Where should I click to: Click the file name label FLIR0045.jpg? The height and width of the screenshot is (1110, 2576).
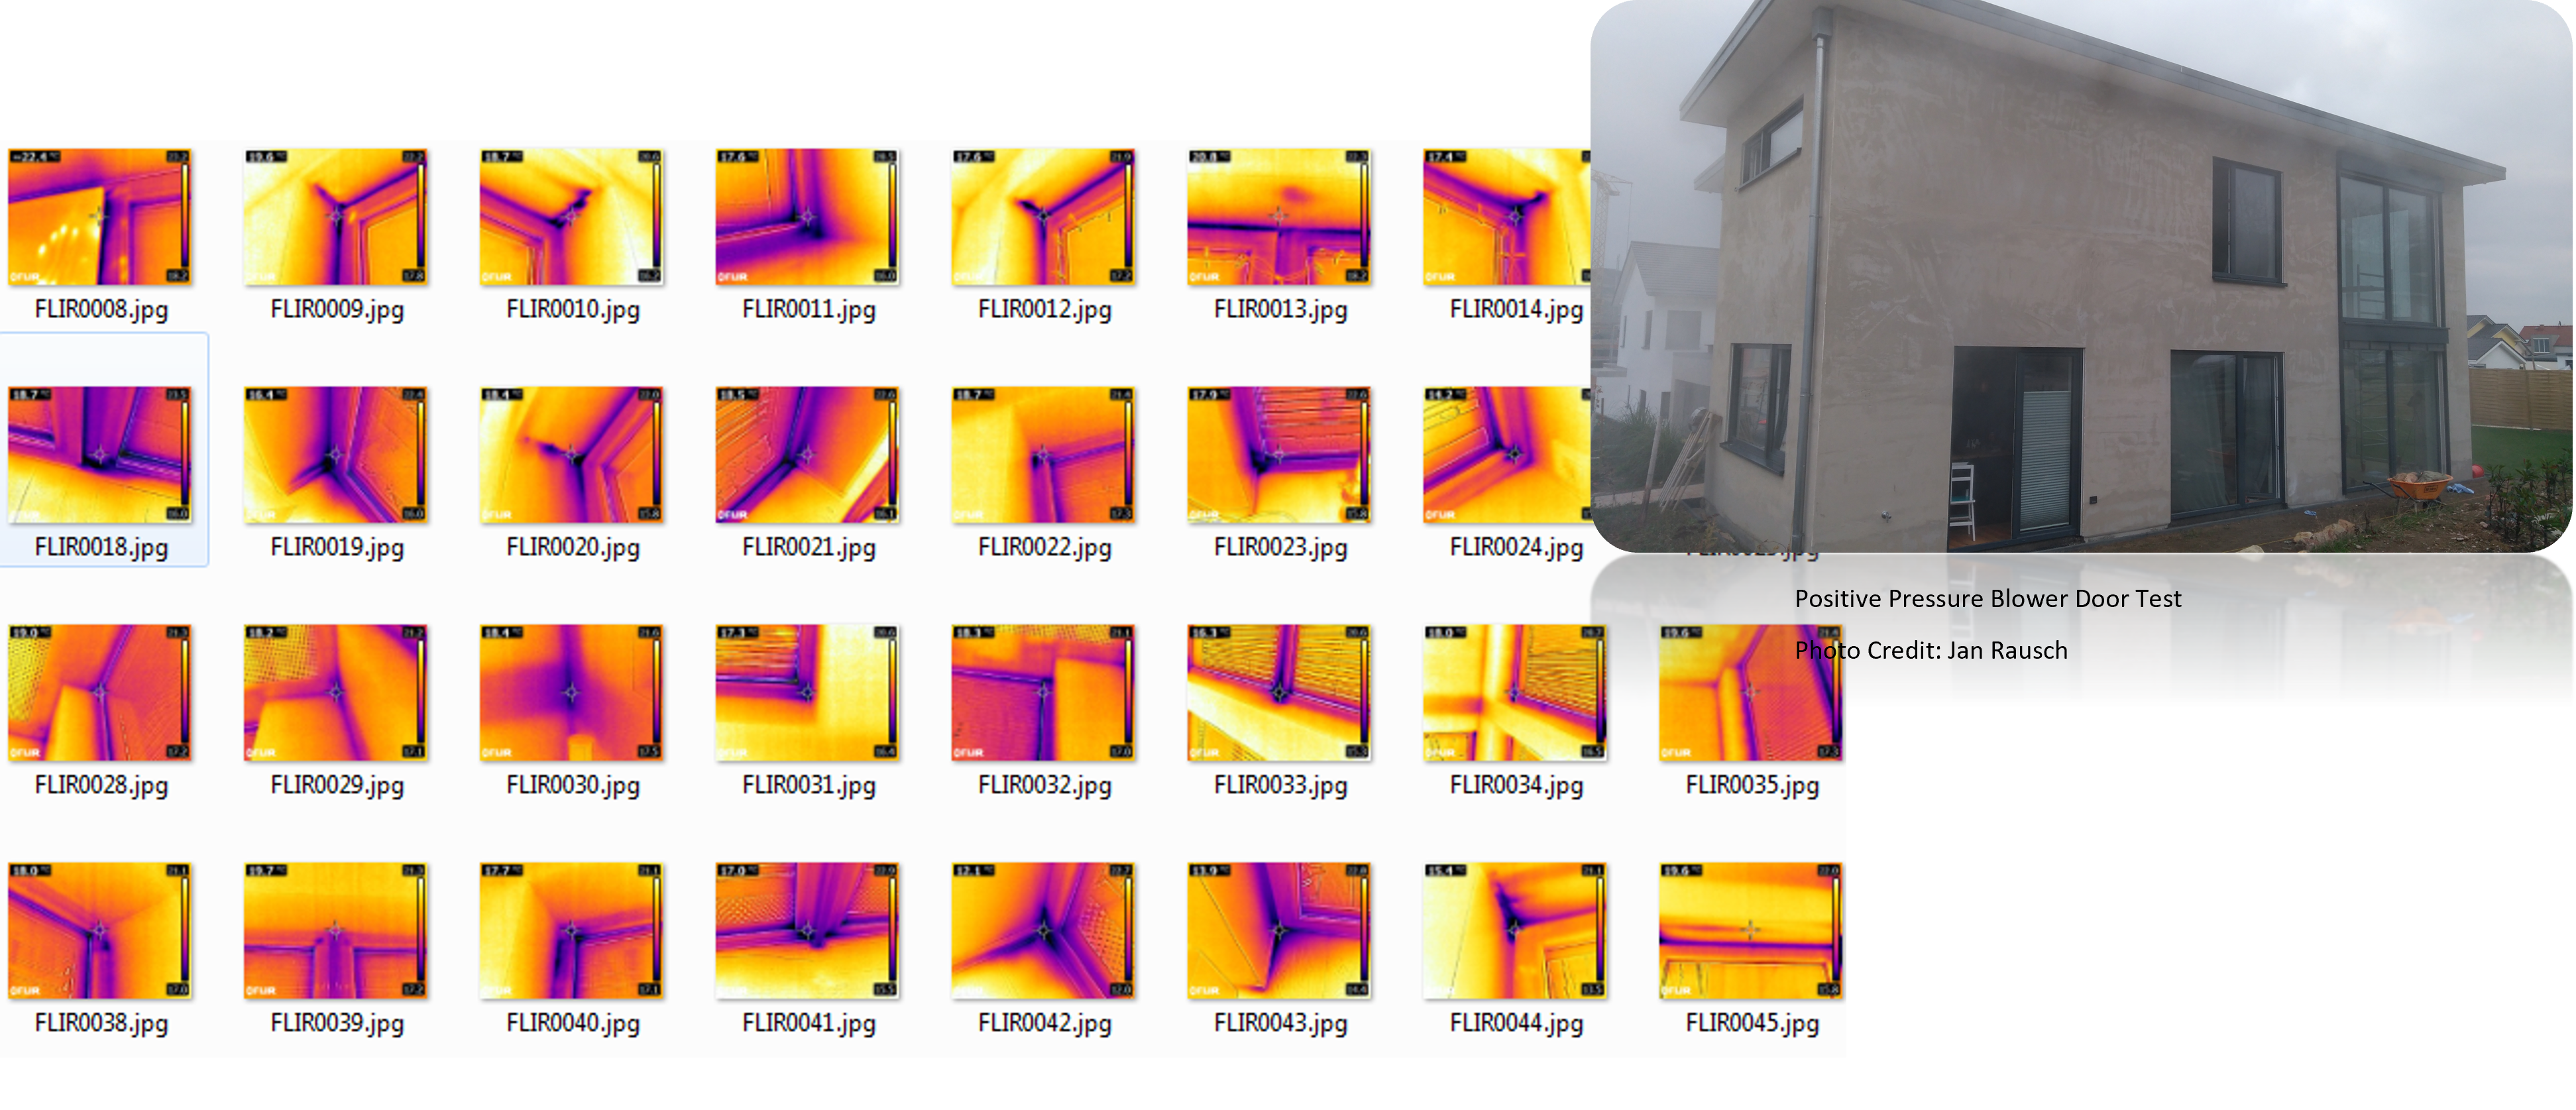click(x=1753, y=1024)
